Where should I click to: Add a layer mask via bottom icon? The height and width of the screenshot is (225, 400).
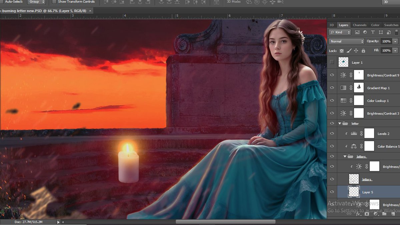pos(367,214)
